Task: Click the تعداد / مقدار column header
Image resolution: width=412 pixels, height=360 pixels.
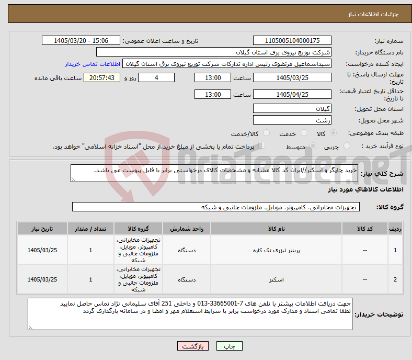Action: (x=90, y=229)
